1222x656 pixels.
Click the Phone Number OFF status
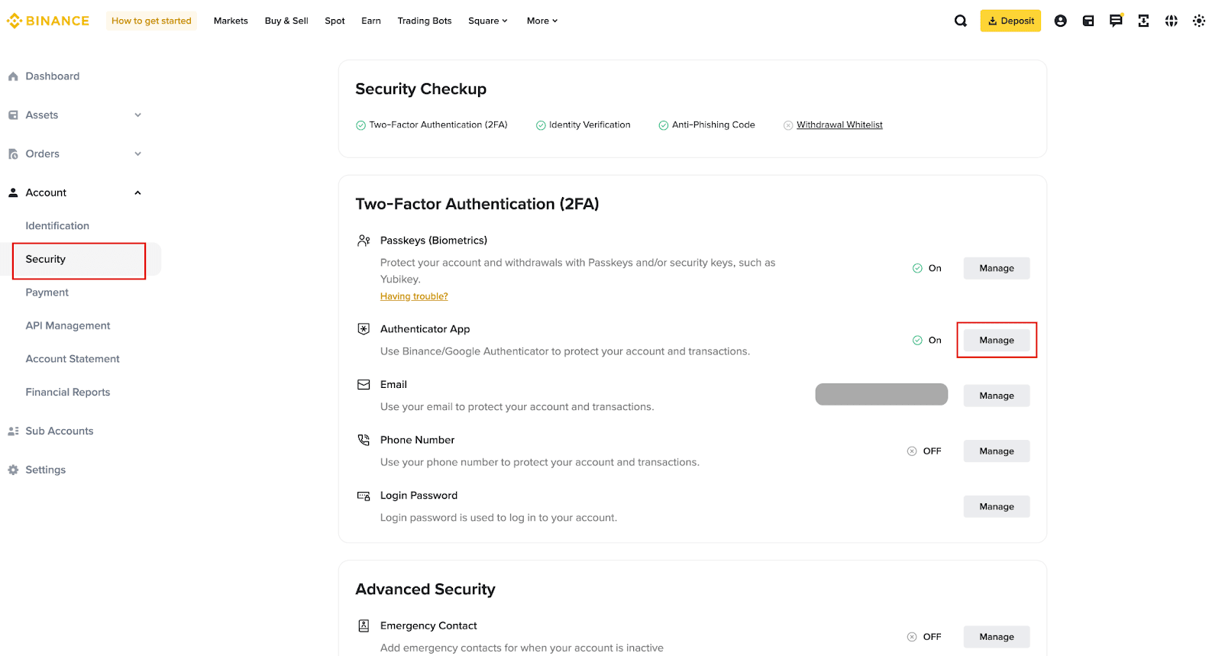924,451
